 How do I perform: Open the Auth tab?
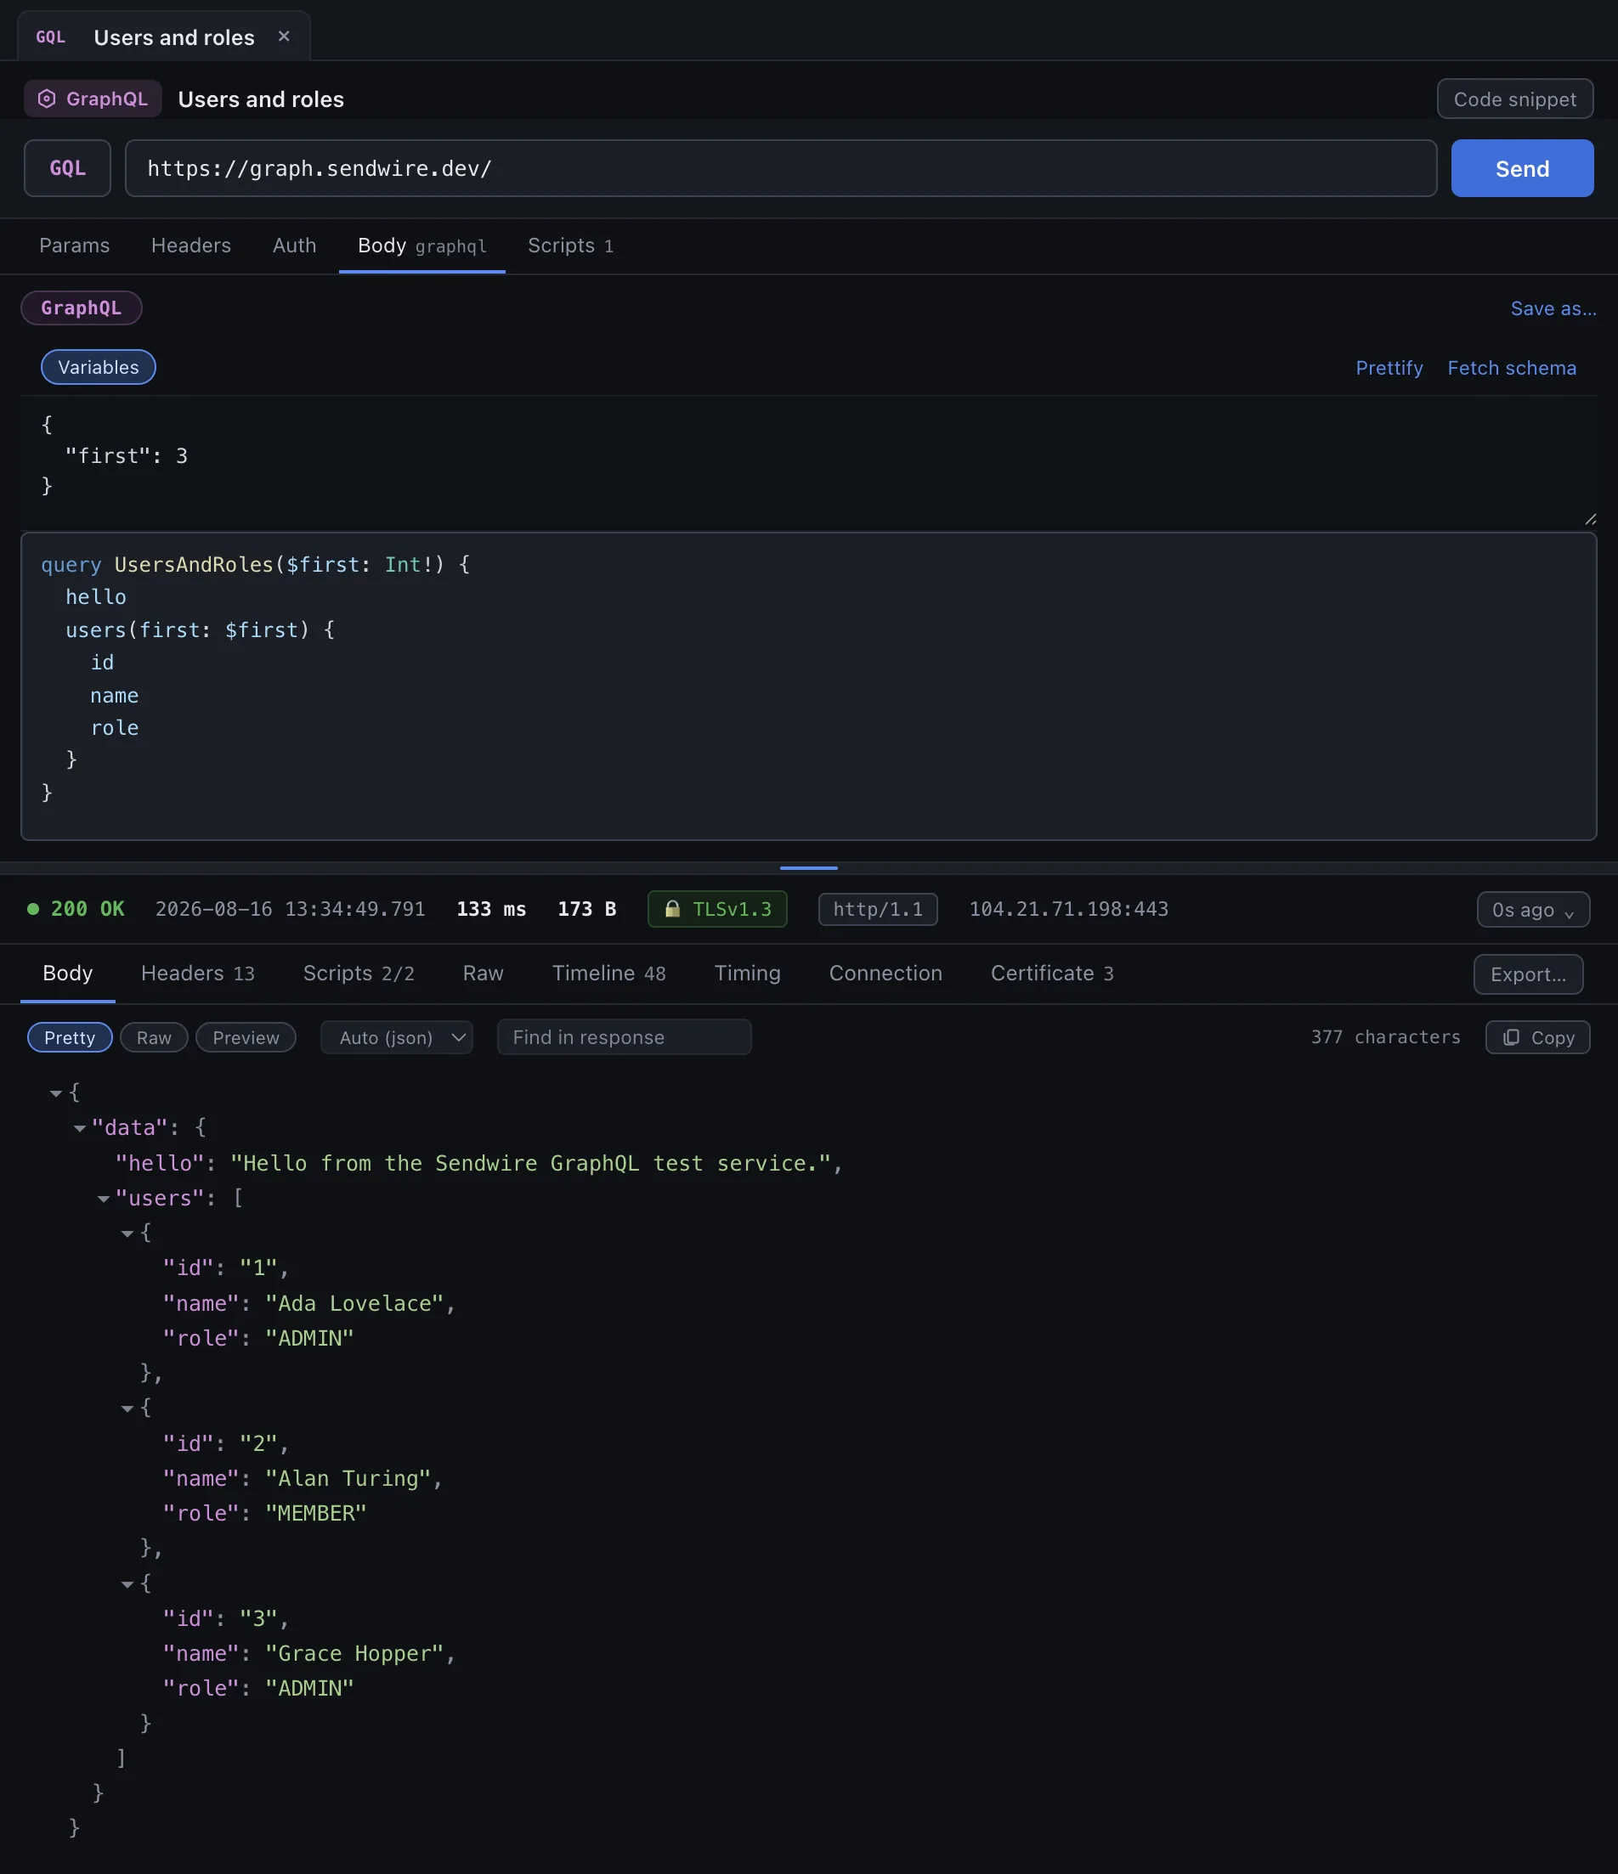coord(294,246)
